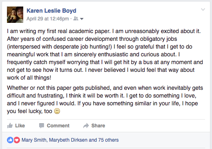This screenshot has width=212, height=149.
Task: Open the audience selector dropdown arrow
Action: tap(82, 19)
